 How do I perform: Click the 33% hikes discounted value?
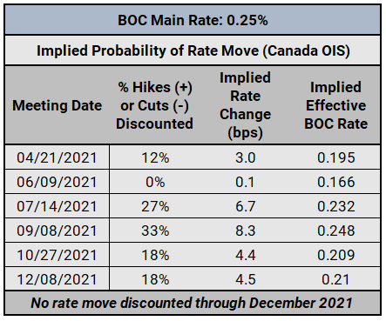click(155, 231)
